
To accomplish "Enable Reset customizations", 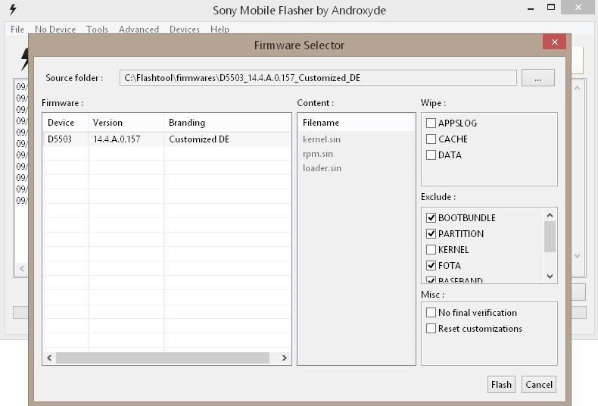I will click(431, 329).
